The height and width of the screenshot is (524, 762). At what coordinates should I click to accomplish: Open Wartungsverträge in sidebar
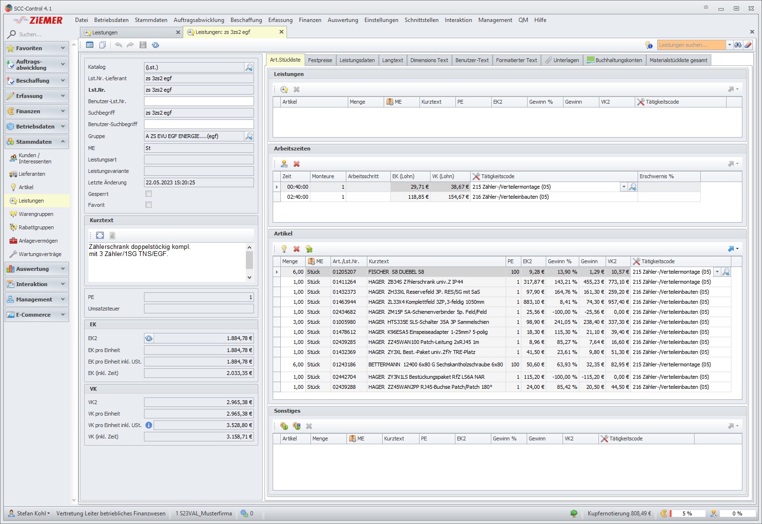(37, 254)
